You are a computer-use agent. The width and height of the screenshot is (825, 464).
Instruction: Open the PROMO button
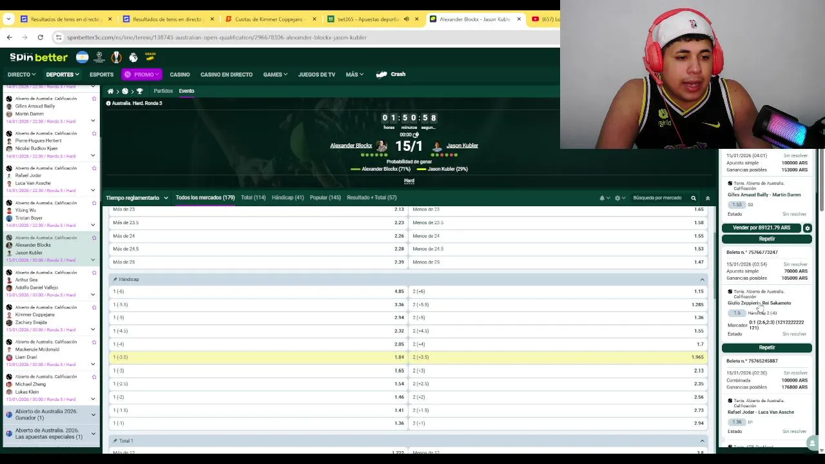pyautogui.click(x=141, y=75)
